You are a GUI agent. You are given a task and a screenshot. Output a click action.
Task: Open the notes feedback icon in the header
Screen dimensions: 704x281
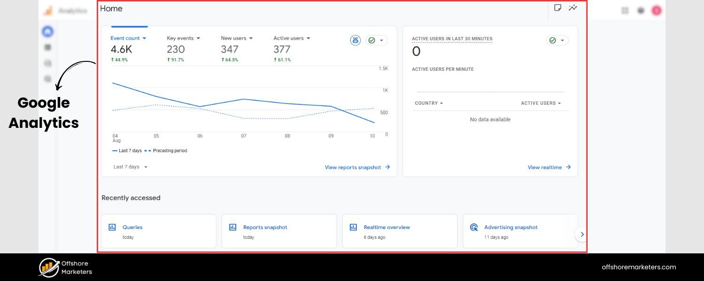558,8
